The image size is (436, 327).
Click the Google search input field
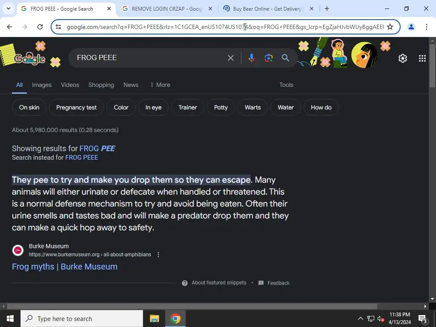150,57
